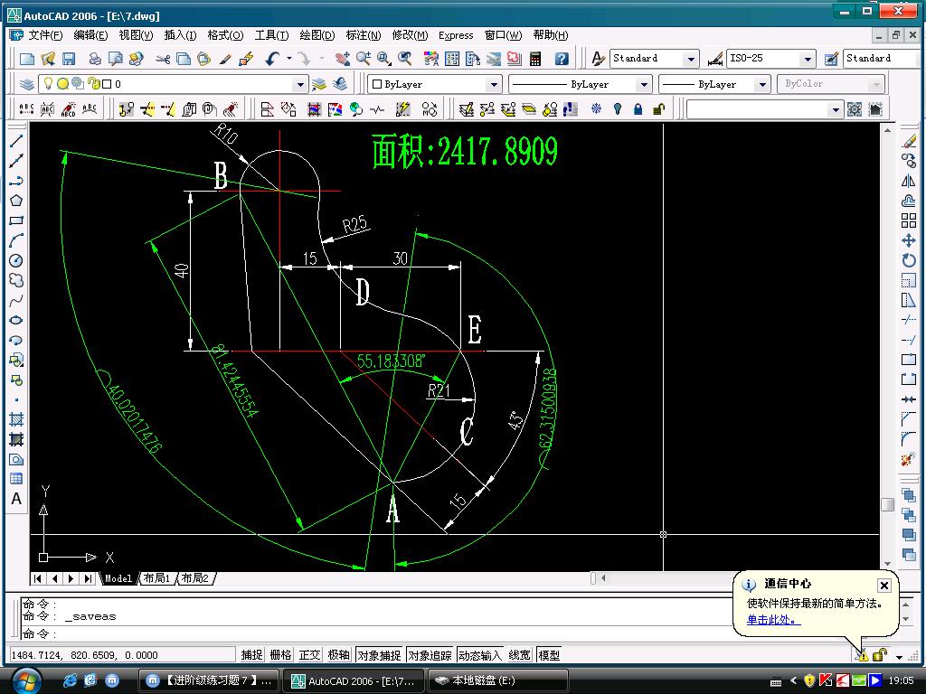This screenshot has height=694, width=926.
Task: Select the Rectangle draw tool
Action: [x=16, y=220]
